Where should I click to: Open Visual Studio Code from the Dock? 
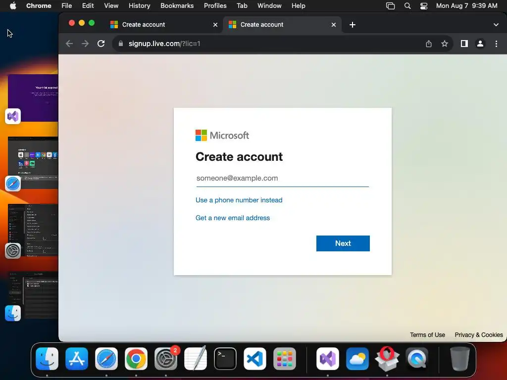(255, 359)
